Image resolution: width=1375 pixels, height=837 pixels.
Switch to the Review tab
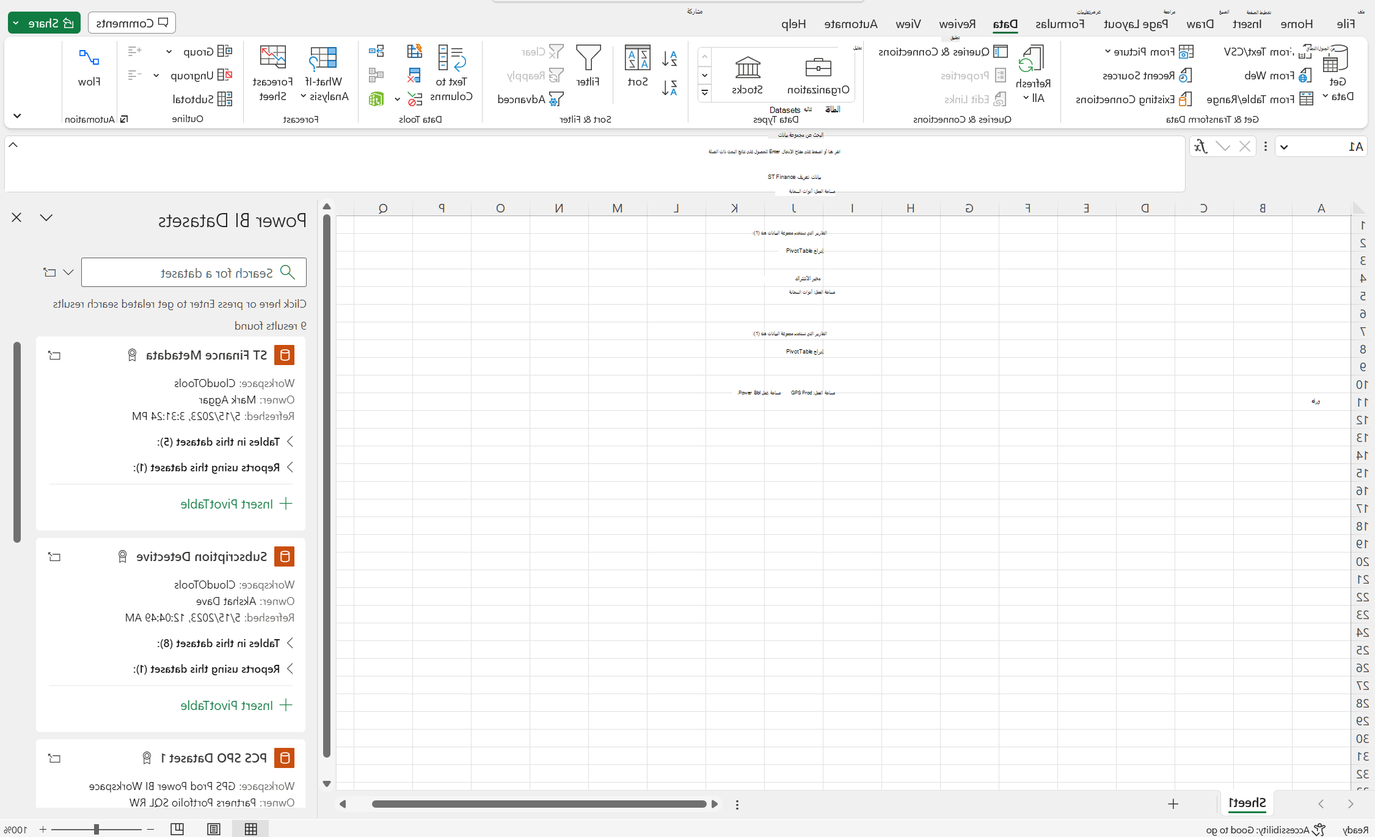(957, 24)
